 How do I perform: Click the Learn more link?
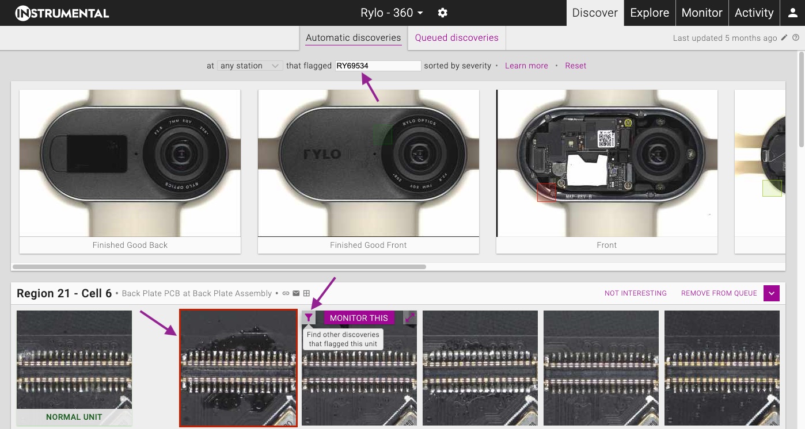tap(526, 66)
